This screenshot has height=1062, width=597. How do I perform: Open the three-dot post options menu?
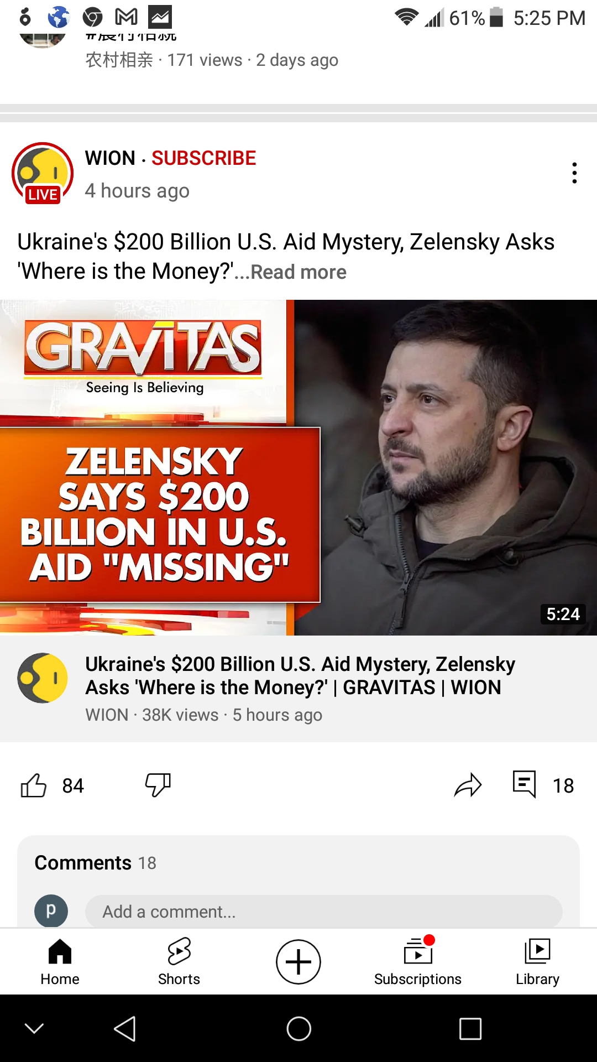[574, 173]
